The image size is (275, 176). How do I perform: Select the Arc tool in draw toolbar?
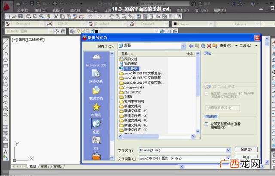(6, 72)
